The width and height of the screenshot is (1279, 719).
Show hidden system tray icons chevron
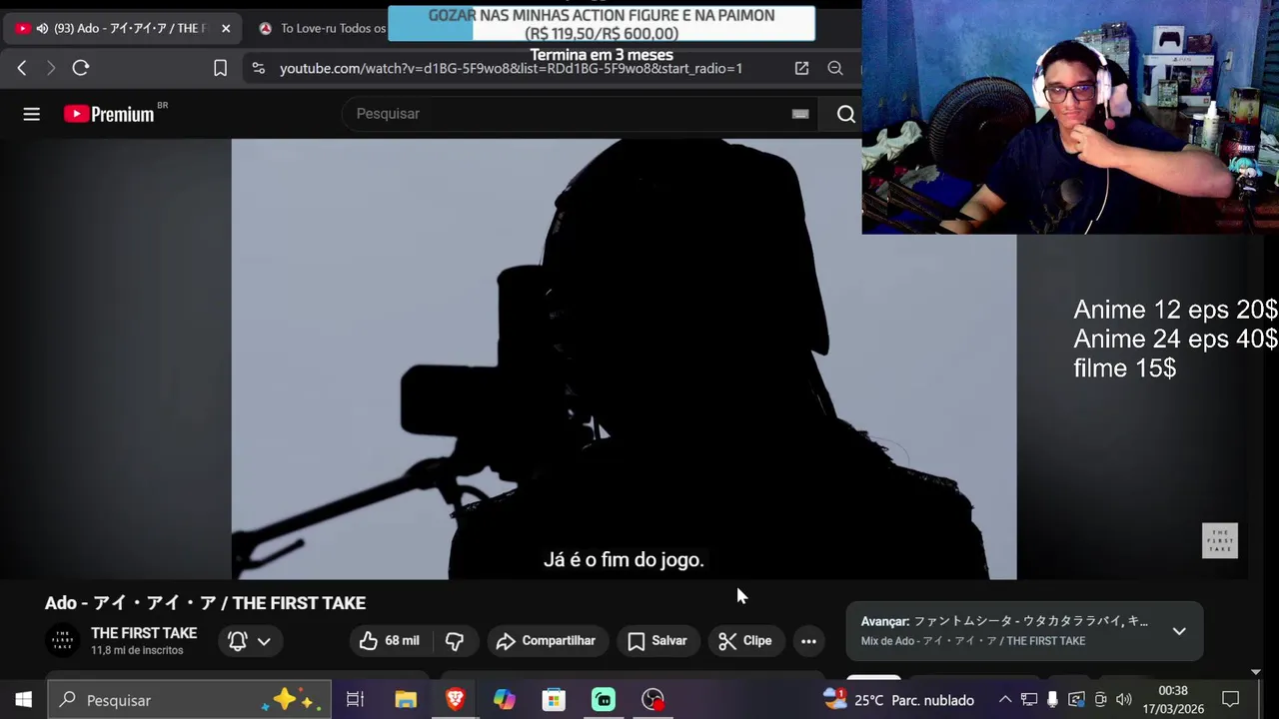[1005, 700]
